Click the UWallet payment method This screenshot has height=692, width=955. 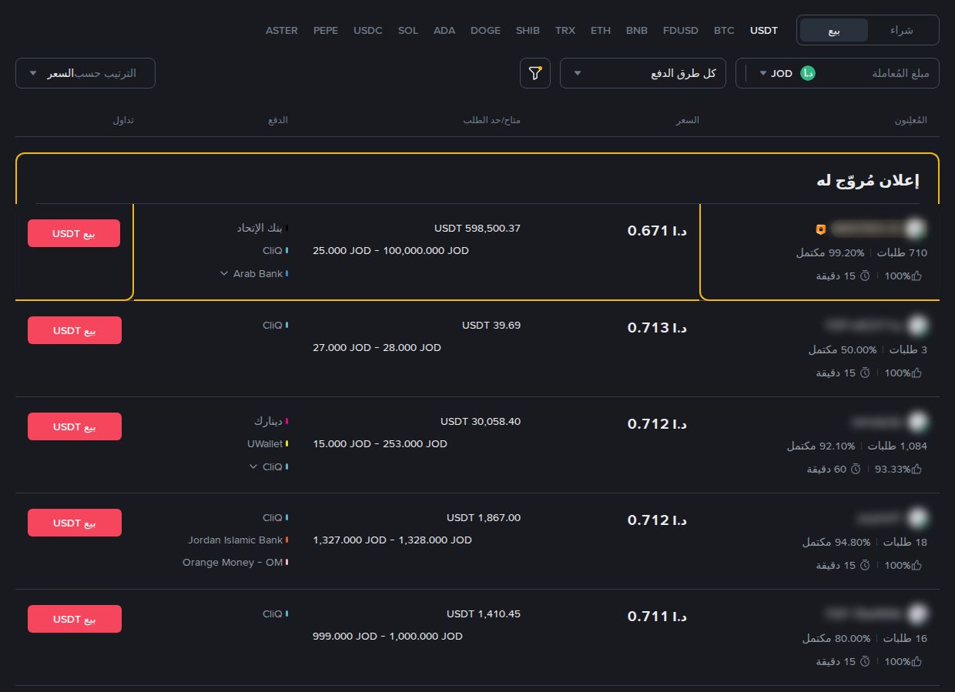pyautogui.click(x=265, y=443)
